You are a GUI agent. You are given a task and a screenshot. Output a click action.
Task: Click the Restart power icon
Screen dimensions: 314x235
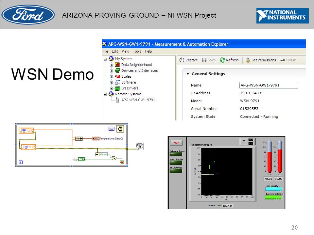click(182, 60)
